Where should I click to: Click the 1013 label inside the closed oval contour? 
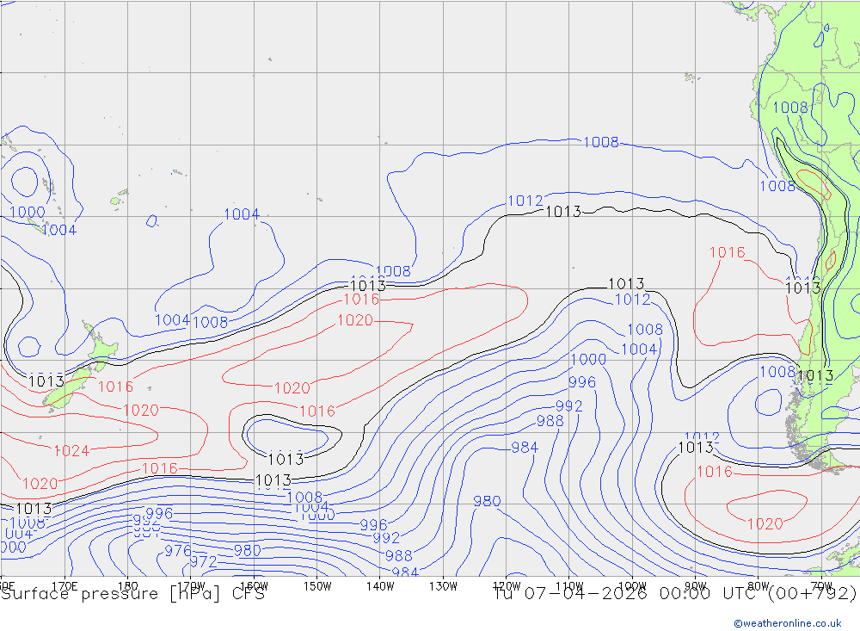[x=286, y=459]
